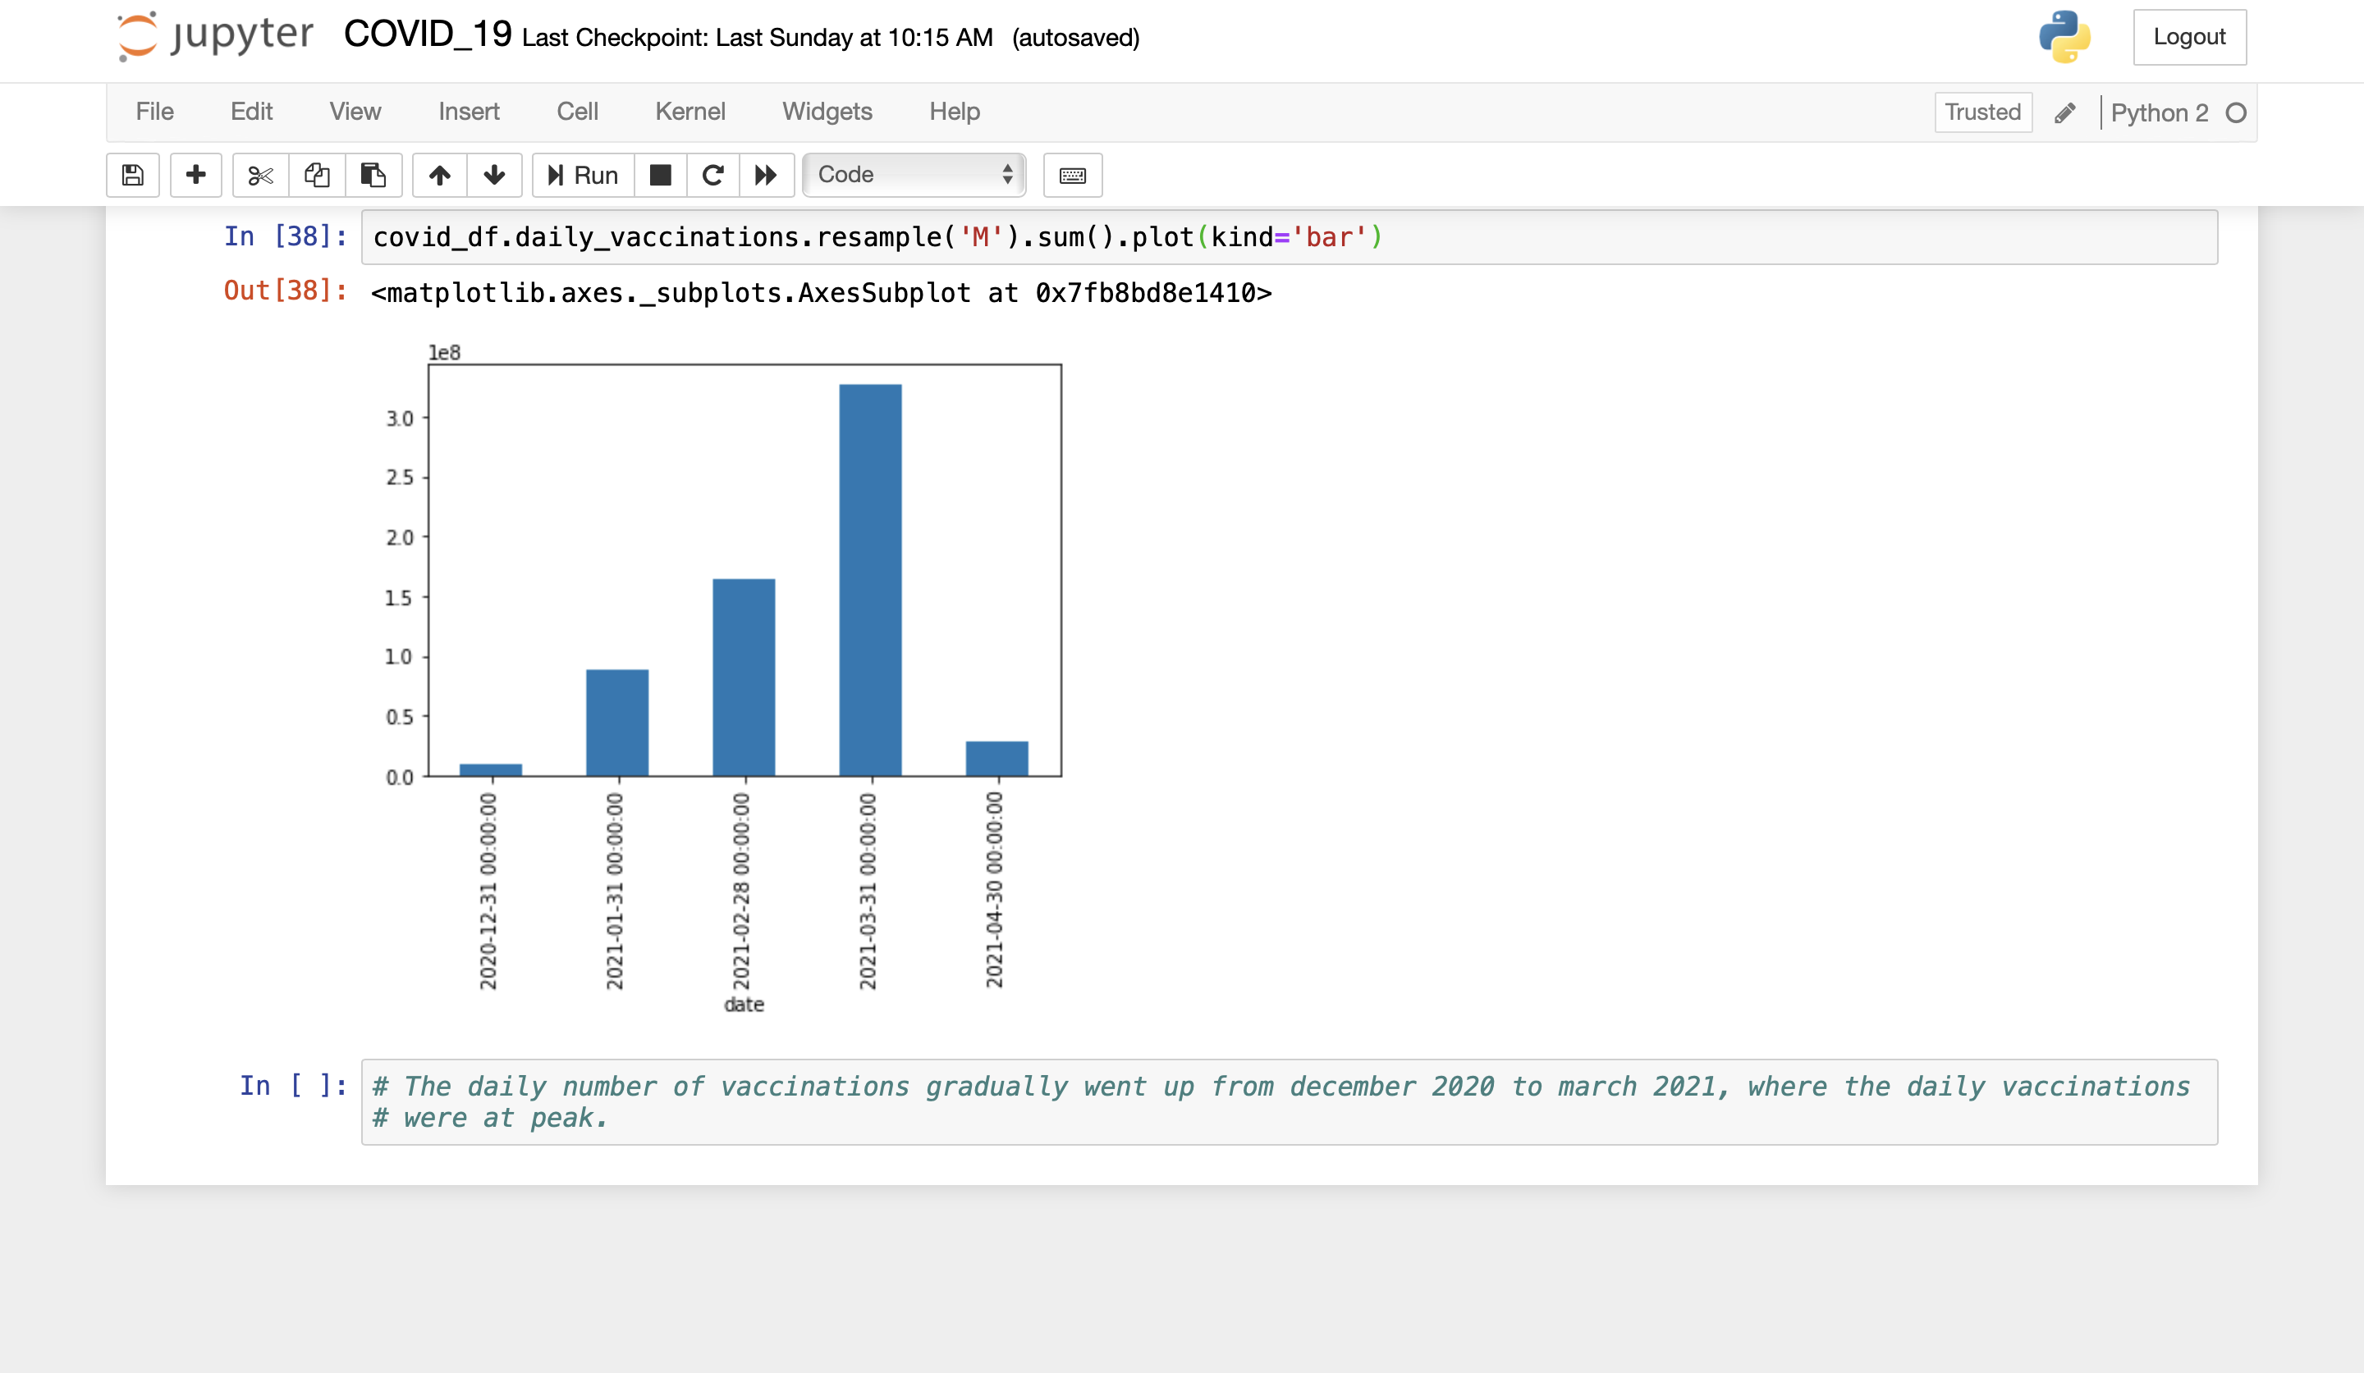Open the View menu
Viewport: 2364px width, 1373px height.
pos(355,112)
